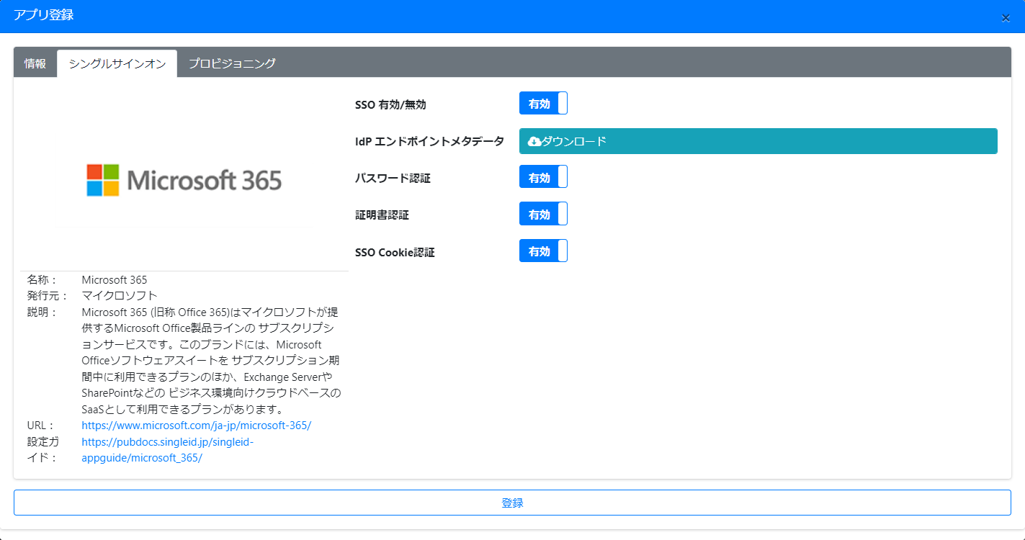Image resolution: width=1025 pixels, height=540 pixels.
Task: Click the 発行元 value マイクロソフト
Action: (120, 296)
